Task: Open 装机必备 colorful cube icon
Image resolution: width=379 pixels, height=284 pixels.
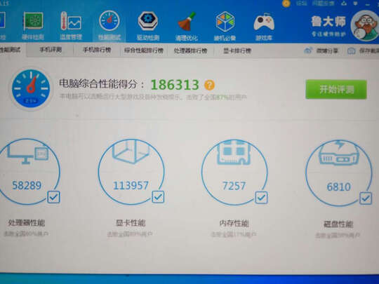Action: [x=225, y=27]
